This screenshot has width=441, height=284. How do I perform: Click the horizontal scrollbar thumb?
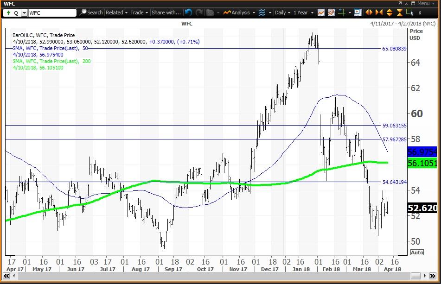[x=415, y=276]
